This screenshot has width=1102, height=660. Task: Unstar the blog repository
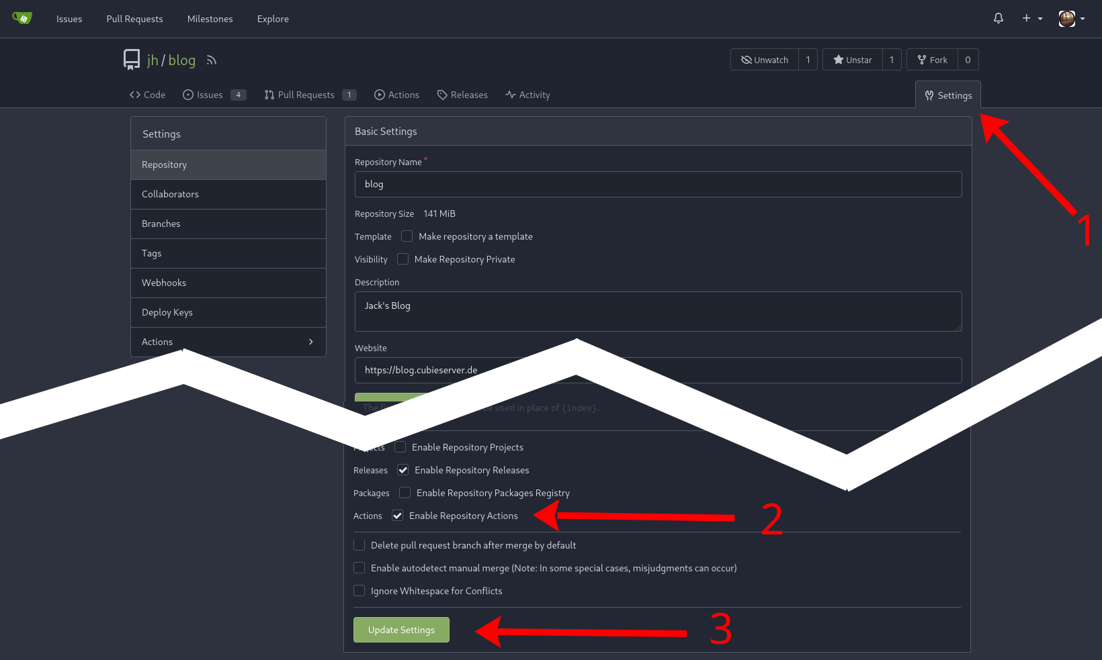[x=853, y=60]
